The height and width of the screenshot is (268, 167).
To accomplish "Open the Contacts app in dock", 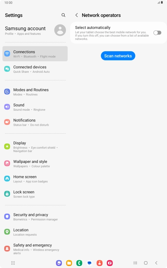I will coord(99,263).
